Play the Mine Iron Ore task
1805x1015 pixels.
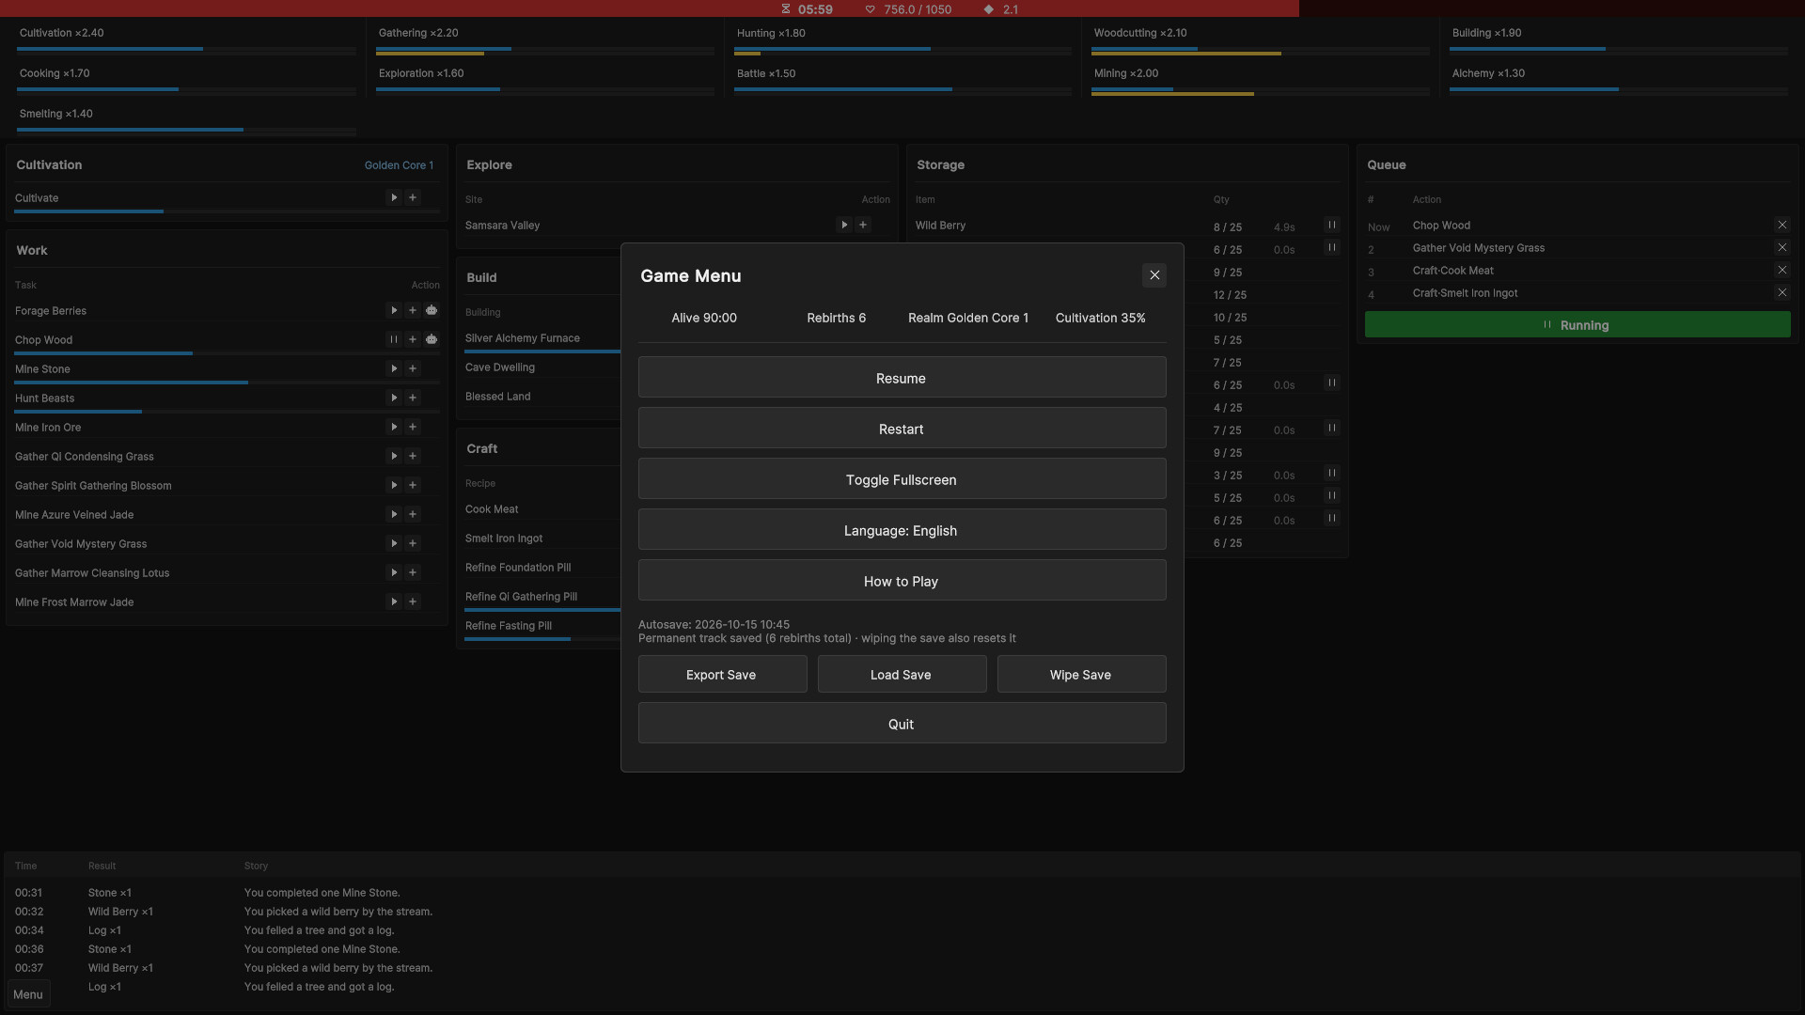coord(394,427)
